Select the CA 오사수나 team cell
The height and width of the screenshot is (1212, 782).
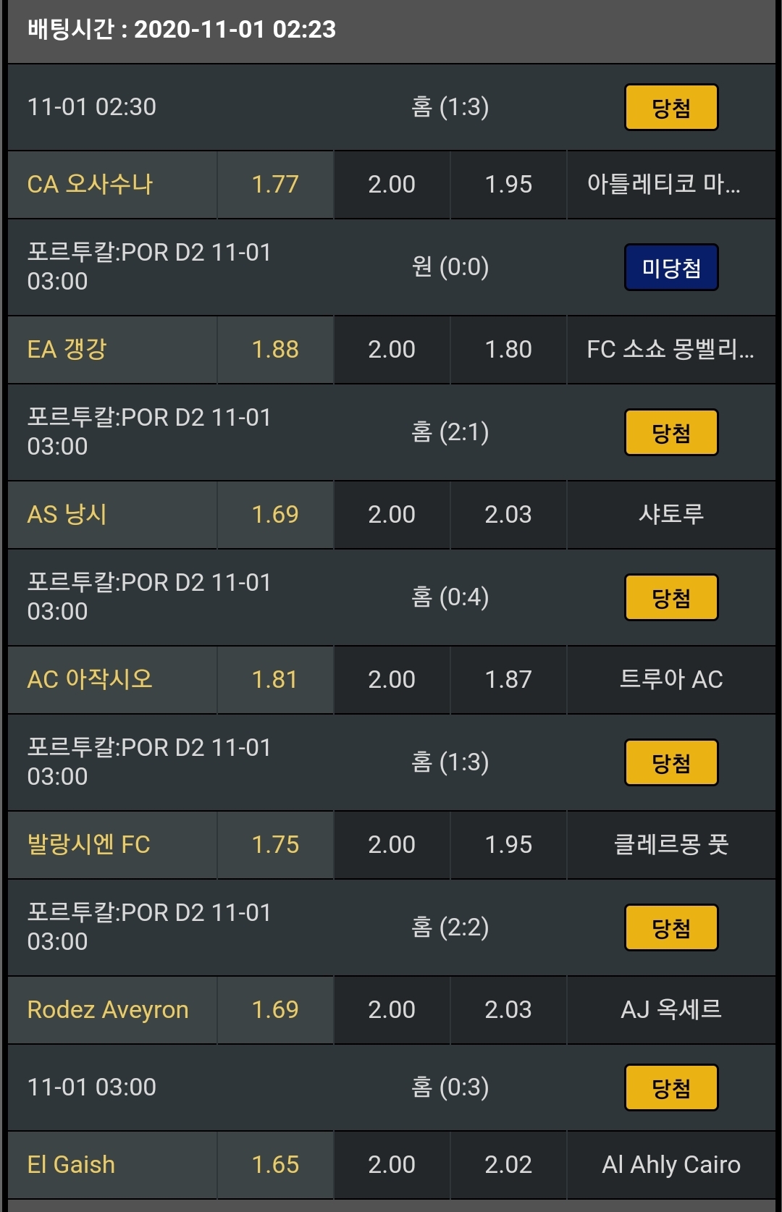pos(112,185)
